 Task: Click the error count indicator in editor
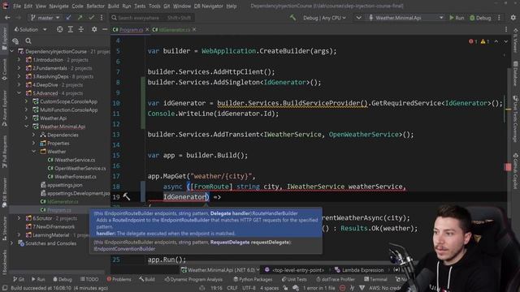(x=473, y=41)
